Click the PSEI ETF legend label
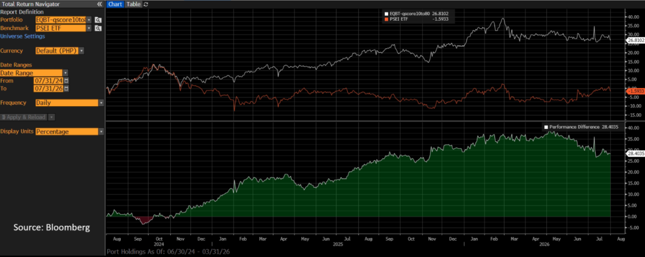 [x=399, y=19]
